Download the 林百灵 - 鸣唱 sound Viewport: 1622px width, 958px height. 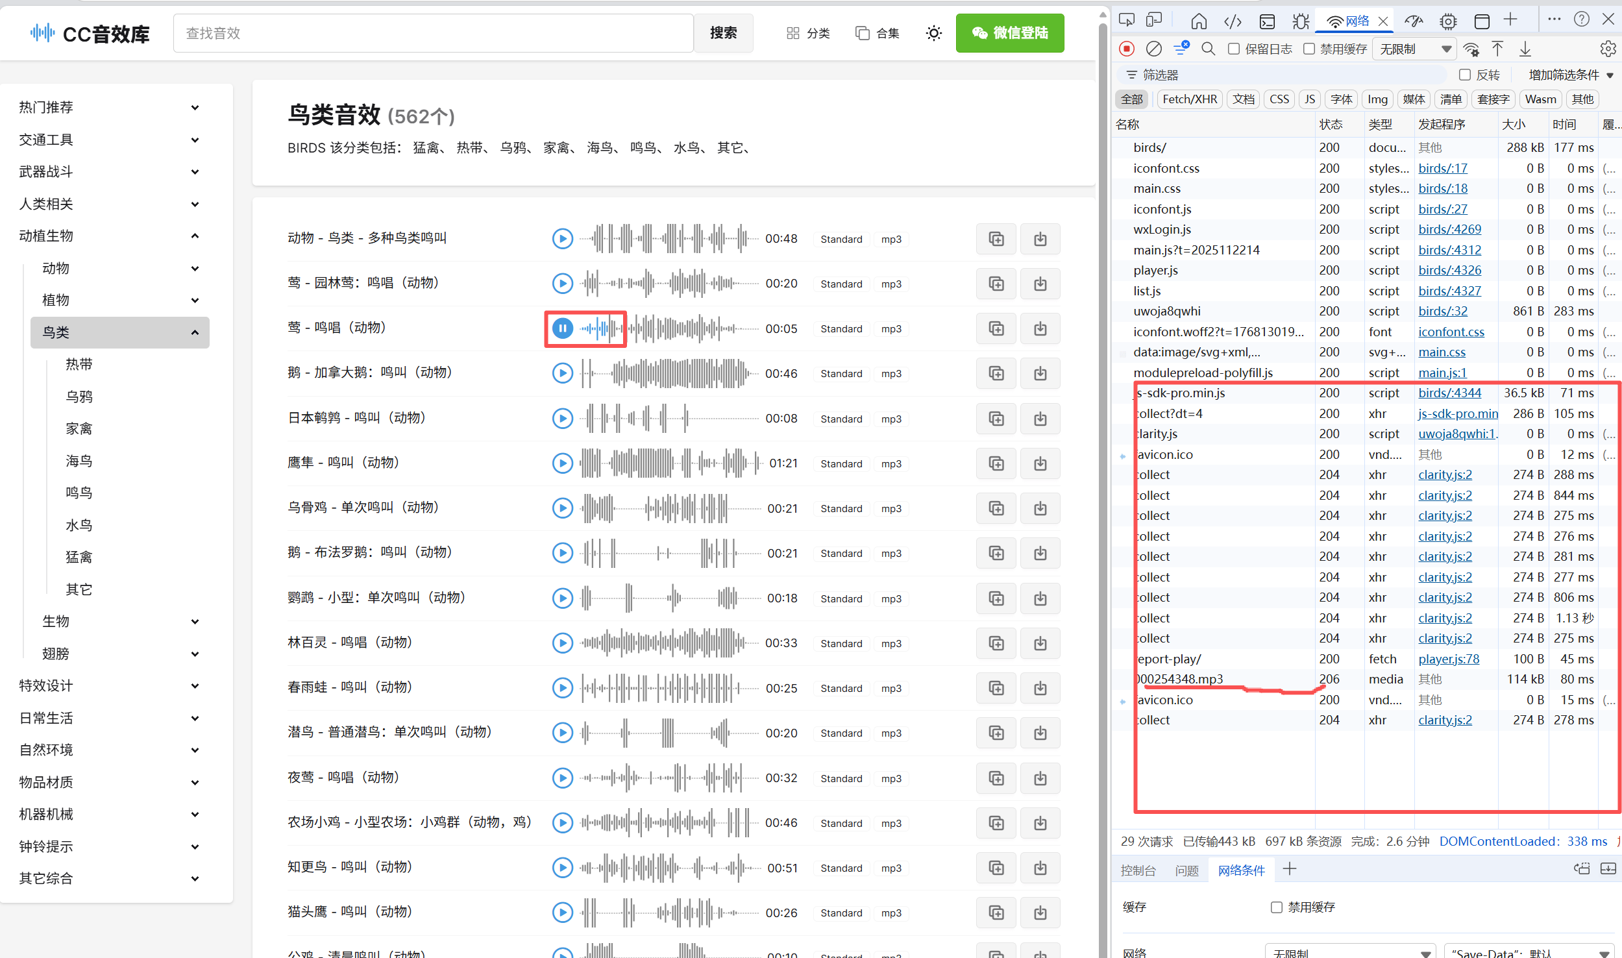[x=1040, y=643]
